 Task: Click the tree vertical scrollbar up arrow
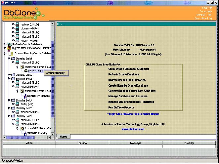[52, 23]
